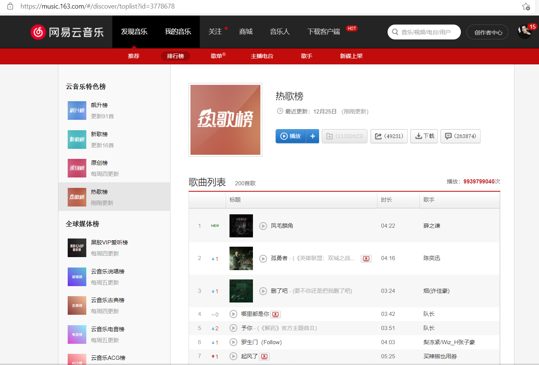Open the 下载客户端 tab
539x365 pixels.
324,32
